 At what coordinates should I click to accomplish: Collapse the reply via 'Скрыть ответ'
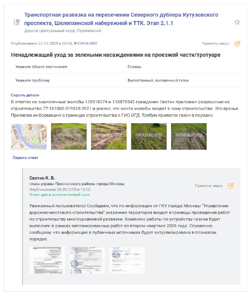tap(25, 157)
